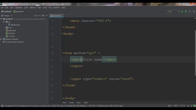Image resolution: width=196 pixels, height=110 pixels.
Task: Toggle tool window buttons icon in status bar corner
Action: coord(2,106)
